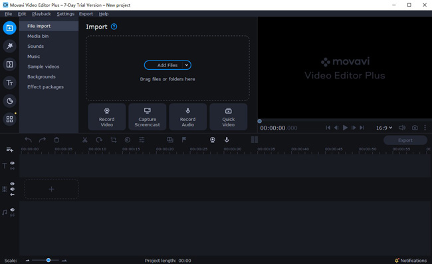Viewport: 432px width, 264px height.
Task: Skip to the previous clip in the player
Action: (328, 128)
